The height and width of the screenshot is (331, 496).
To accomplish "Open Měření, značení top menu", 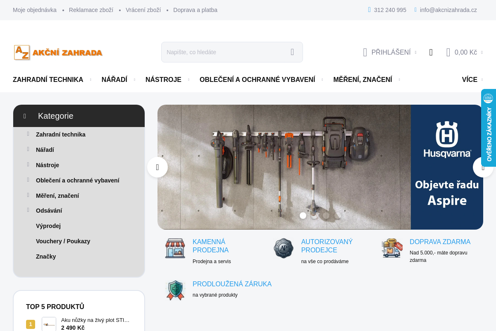I will point(363,80).
